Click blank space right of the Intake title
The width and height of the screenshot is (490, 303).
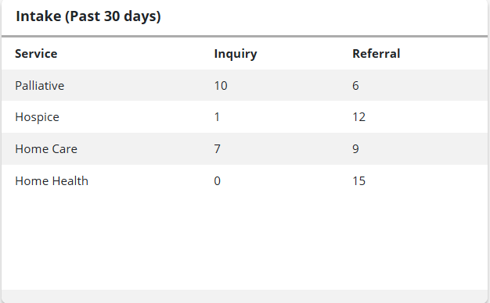pos(323,16)
